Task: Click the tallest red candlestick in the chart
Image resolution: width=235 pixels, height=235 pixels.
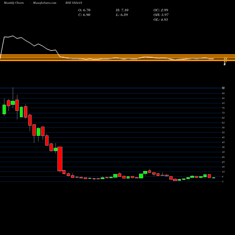Action: tap(60, 159)
